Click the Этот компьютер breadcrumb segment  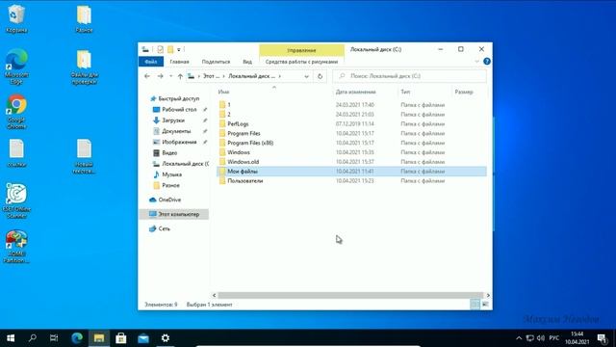pos(211,76)
